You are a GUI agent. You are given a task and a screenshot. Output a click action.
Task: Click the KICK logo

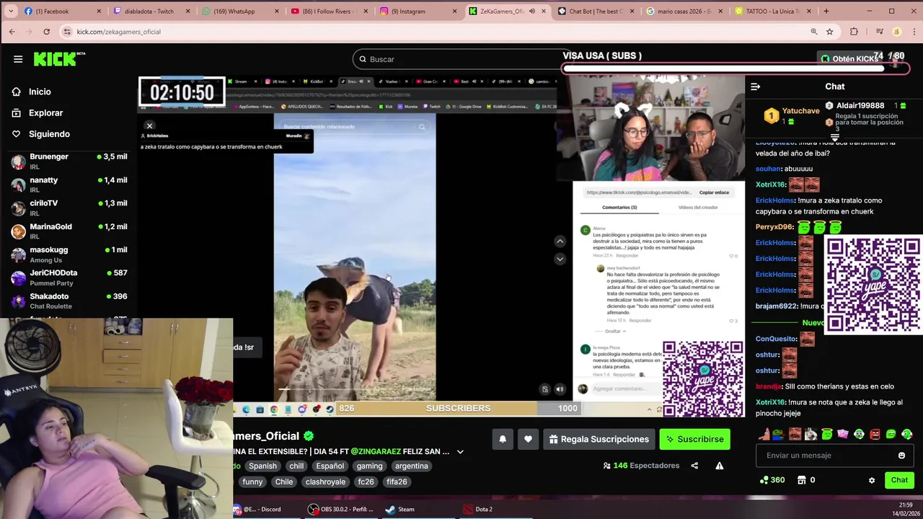59,59
